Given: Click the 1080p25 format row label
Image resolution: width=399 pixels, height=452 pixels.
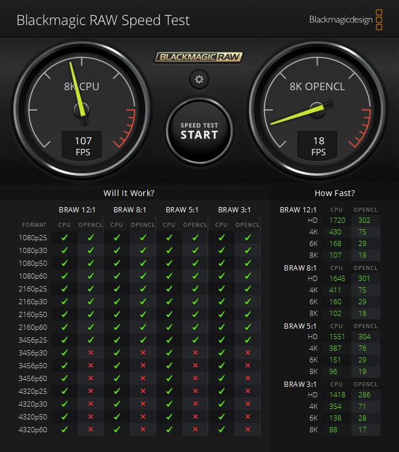Looking at the screenshot, I should point(33,238).
